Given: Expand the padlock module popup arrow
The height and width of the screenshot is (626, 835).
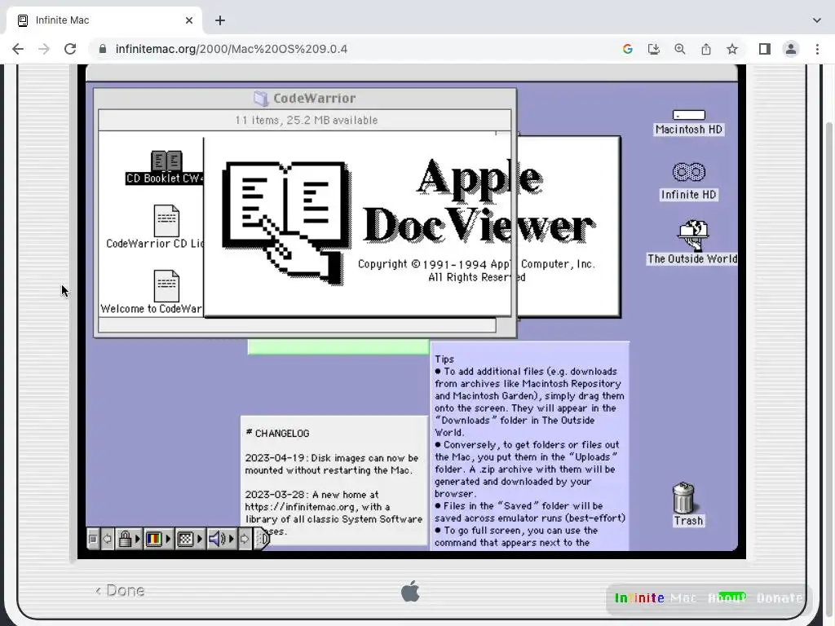Looking at the screenshot, I should (137, 540).
